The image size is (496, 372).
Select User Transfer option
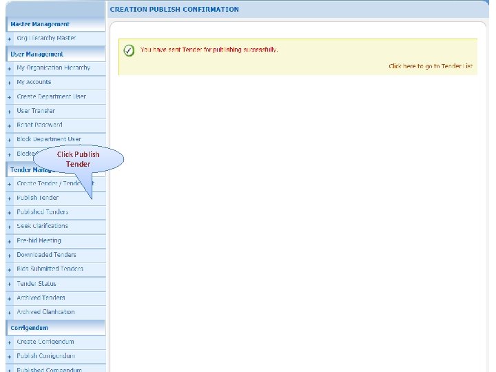pos(36,111)
